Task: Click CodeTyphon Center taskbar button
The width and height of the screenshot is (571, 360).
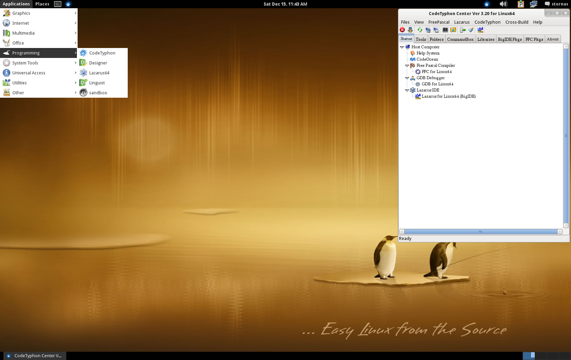Action: (34, 356)
